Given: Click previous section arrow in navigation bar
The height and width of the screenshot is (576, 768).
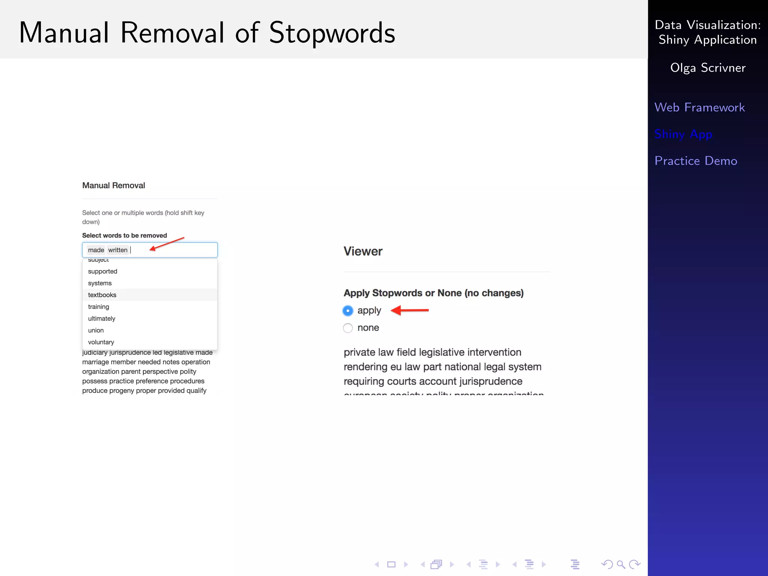Looking at the screenshot, I should coord(514,564).
